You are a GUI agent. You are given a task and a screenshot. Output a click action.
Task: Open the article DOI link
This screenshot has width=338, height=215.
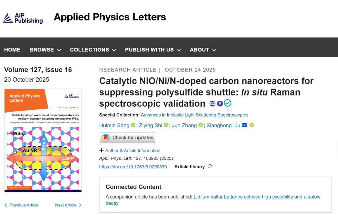pos(133,167)
